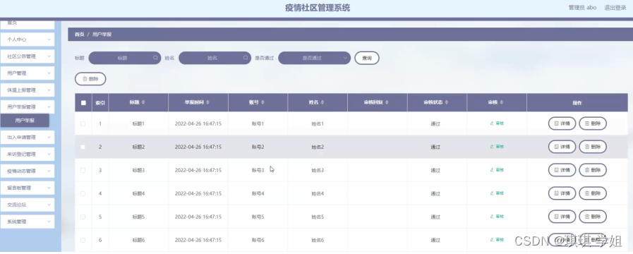The width and height of the screenshot is (633, 254).
Task: Check the checkbox for row 2
Action: pos(83,147)
